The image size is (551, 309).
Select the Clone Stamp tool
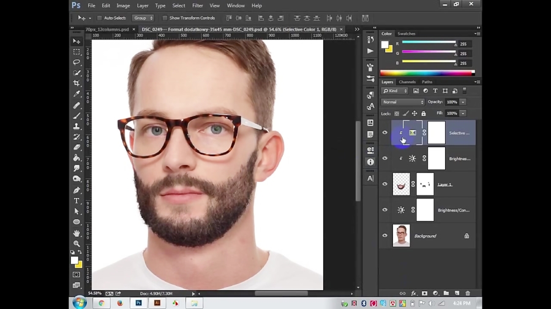click(x=77, y=126)
